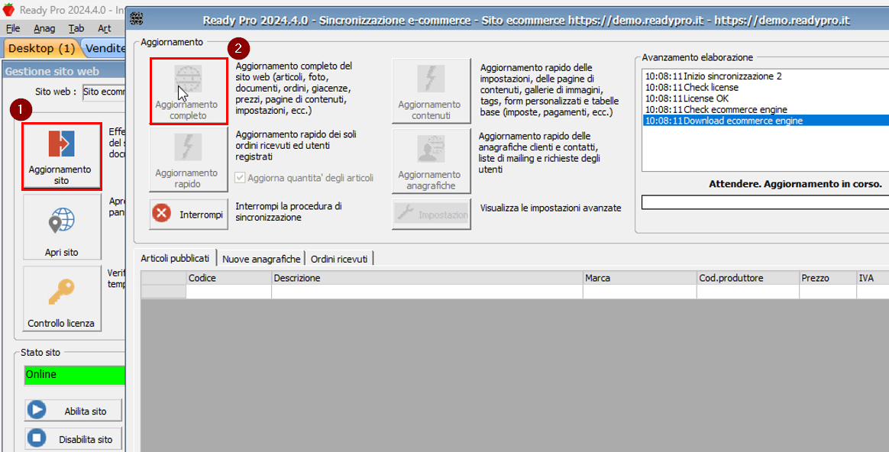This screenshot has height=452, width=889.
Task: Open the Anag menu
Action: 44,28
